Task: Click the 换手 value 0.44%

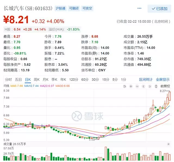Action: click(x=60, y=48)
